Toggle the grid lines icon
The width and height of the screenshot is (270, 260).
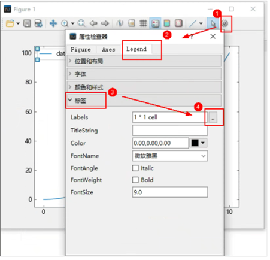(143, 23)
